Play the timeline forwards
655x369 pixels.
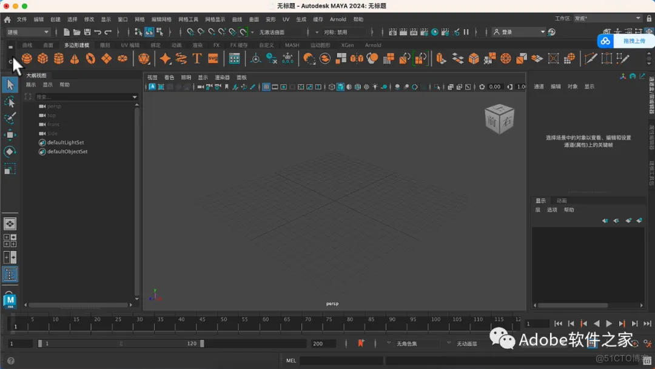coord(609,324)
